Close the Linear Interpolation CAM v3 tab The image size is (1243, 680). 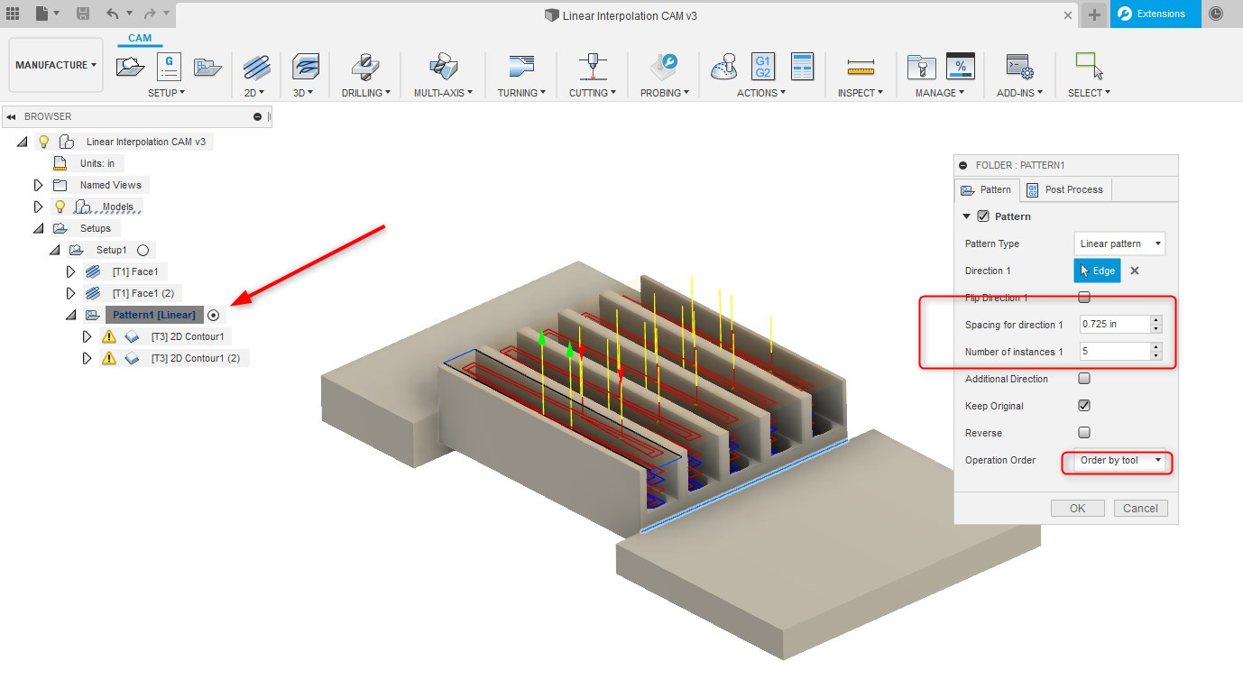tap(1068, 15)
